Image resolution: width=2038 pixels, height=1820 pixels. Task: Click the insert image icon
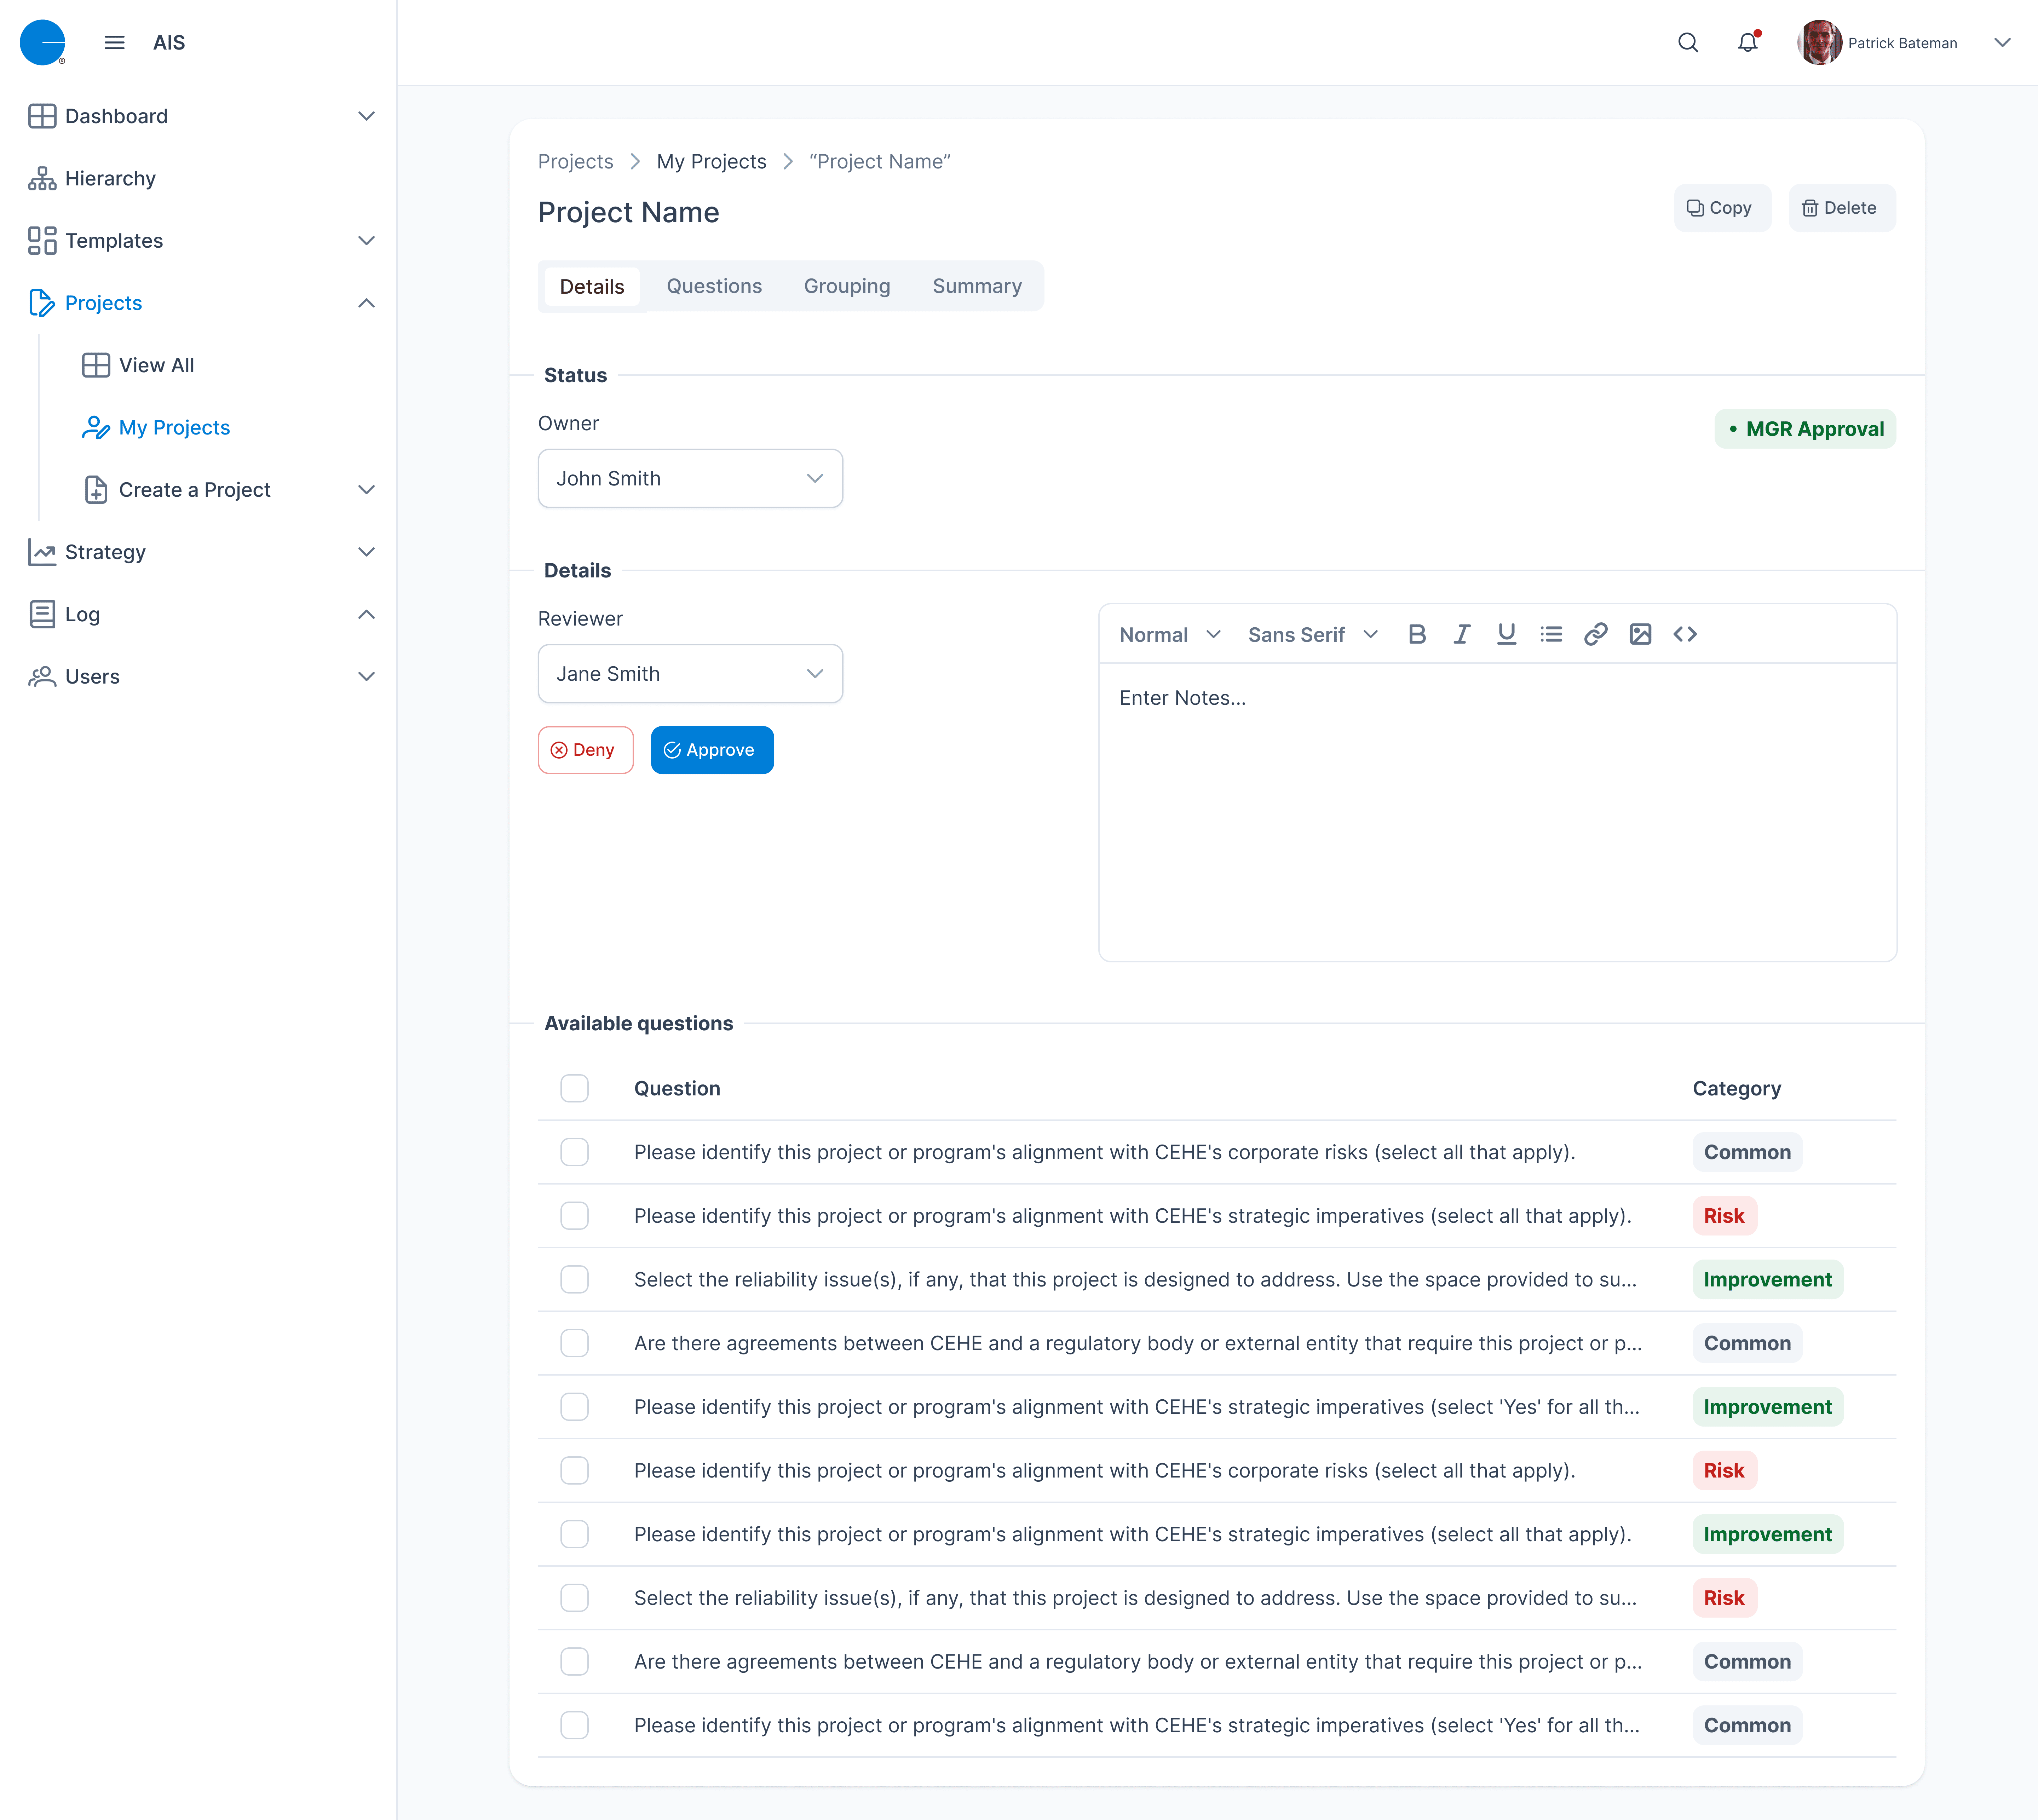(x=1640, y=634)
